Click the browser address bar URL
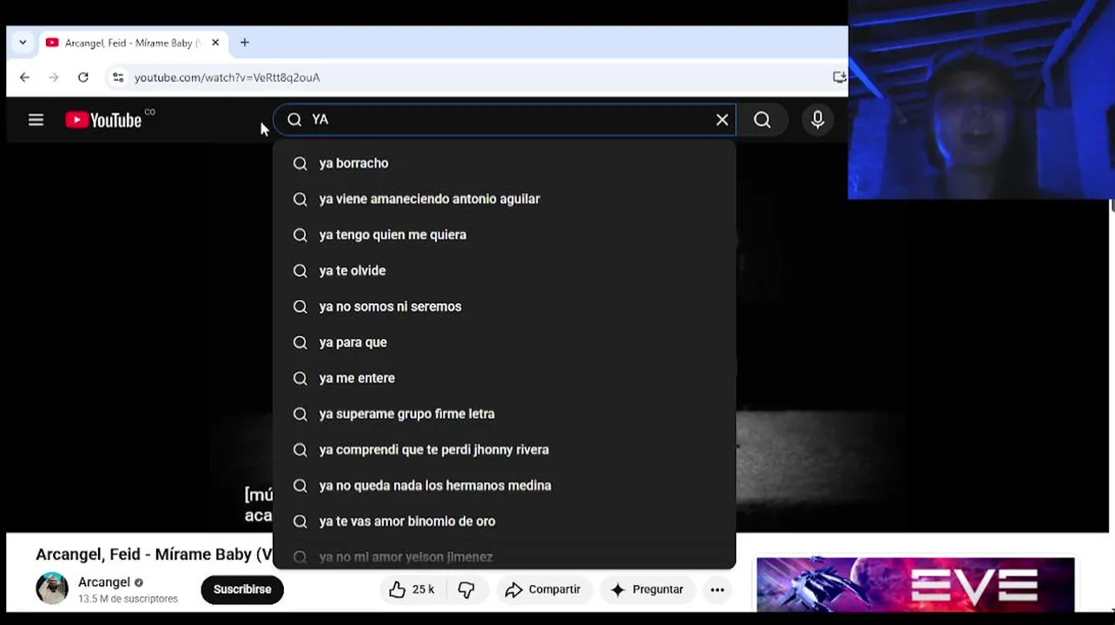 coord(228,77)
